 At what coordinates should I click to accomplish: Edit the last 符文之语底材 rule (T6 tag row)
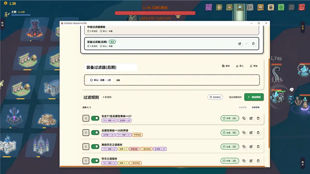pyautogui.click(x=251, y=161)
